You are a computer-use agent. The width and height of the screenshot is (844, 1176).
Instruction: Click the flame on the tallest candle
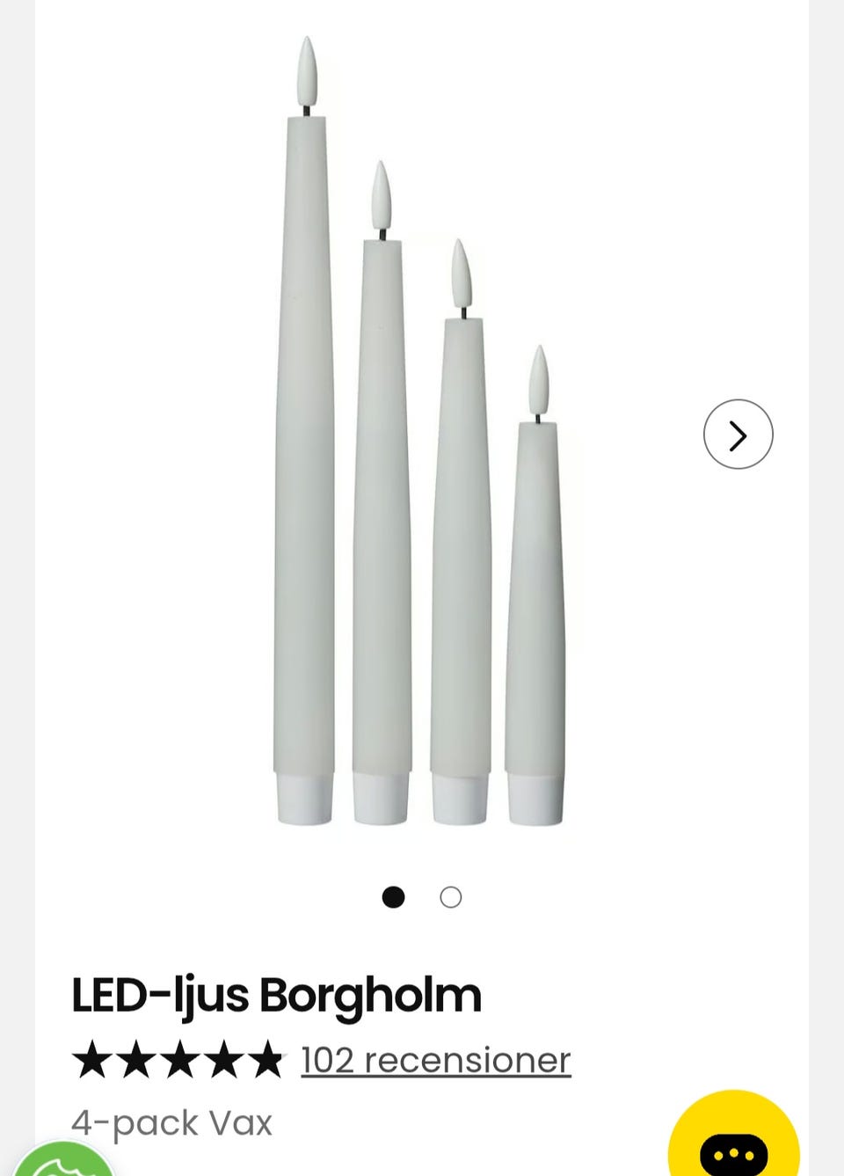click(307, 72)
